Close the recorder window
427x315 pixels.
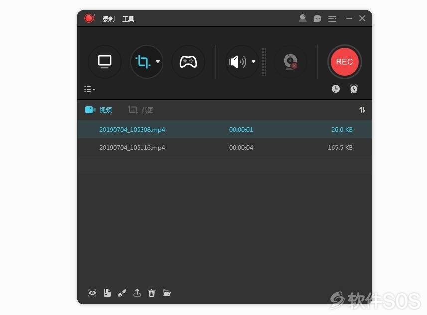click(x=362, y=18)
